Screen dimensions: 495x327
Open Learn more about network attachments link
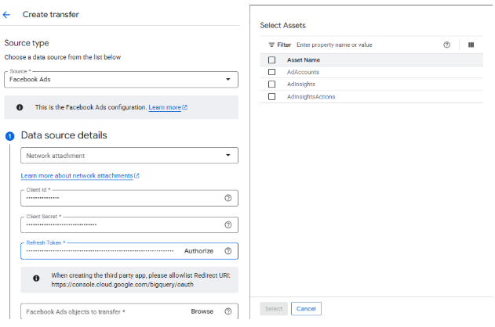(79, 176)
